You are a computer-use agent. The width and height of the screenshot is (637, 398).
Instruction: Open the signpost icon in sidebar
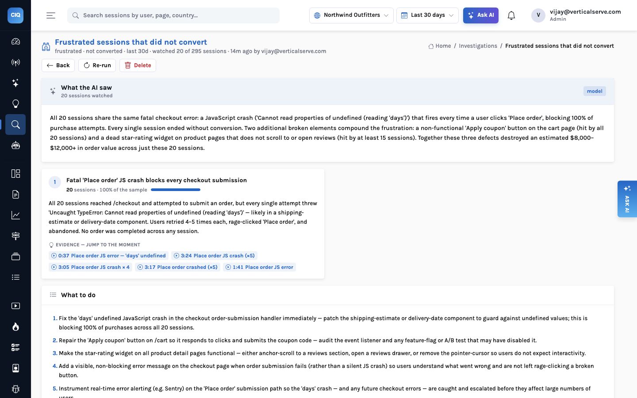click(x=15, y=236)
